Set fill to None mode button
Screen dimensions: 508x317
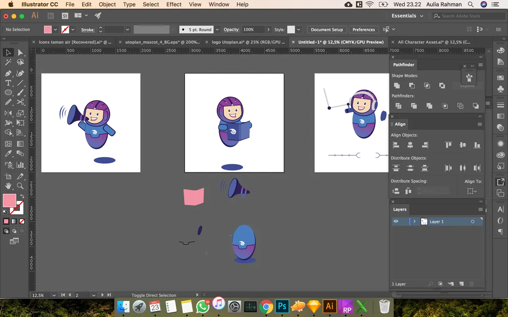(22, 222)
